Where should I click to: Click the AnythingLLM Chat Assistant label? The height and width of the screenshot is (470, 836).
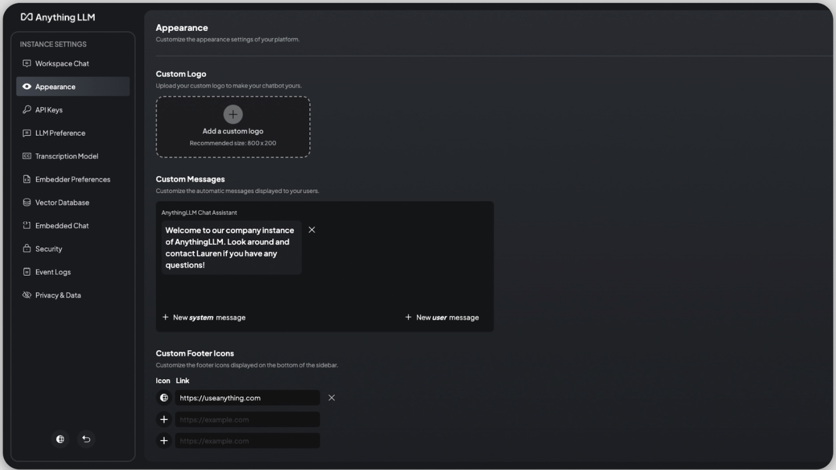pyautogui.click(x=199, y=213)
